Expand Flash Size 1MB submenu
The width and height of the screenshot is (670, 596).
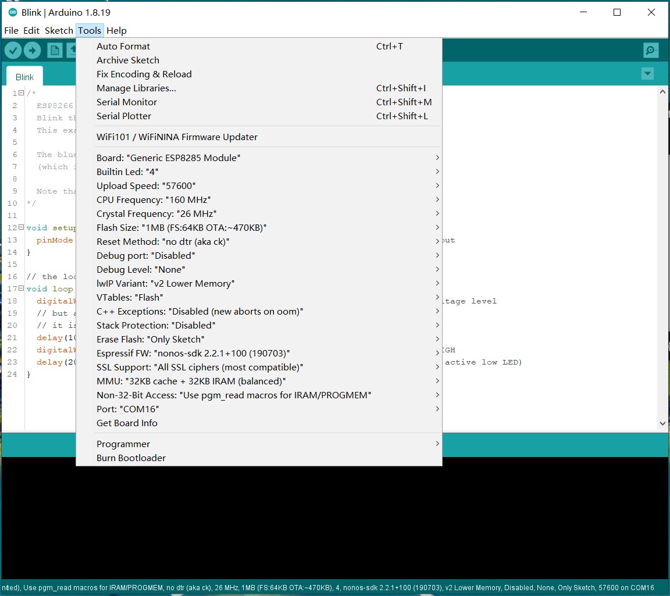[259, 228]
